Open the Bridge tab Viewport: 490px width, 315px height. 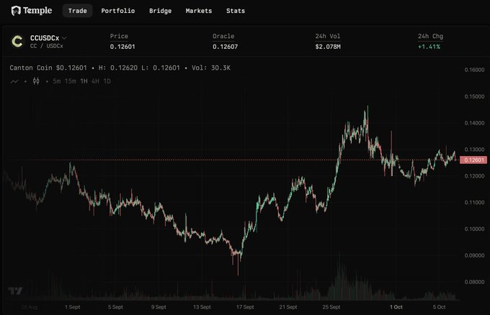point(160,11)
